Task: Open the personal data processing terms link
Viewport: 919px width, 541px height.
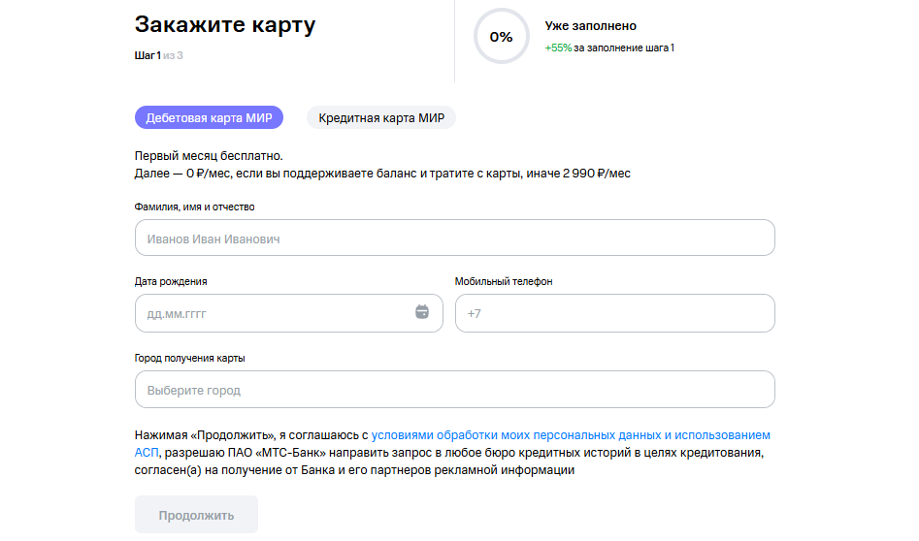Action: click(x=571, y=436)
